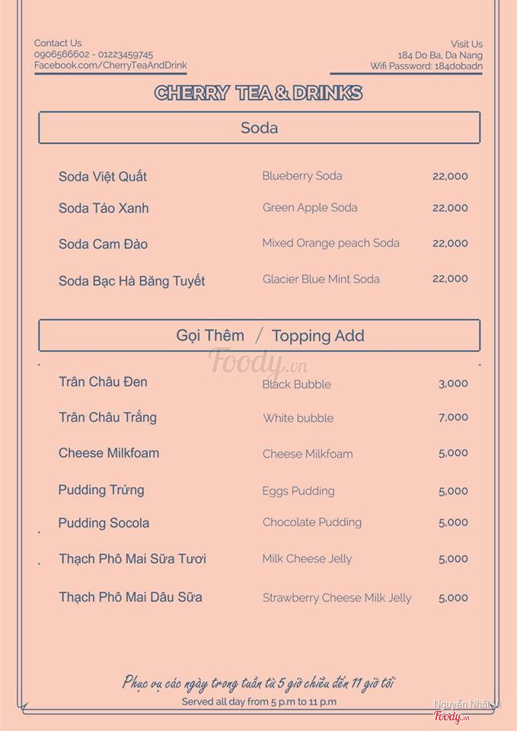Choose Soda Táo Xanh menu item
This screenshot has height=731, width=517.
point(104,208)
